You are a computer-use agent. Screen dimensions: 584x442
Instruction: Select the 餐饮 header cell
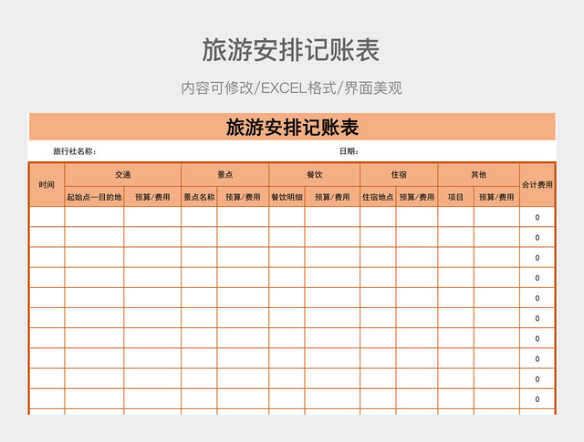coord(314,174)
